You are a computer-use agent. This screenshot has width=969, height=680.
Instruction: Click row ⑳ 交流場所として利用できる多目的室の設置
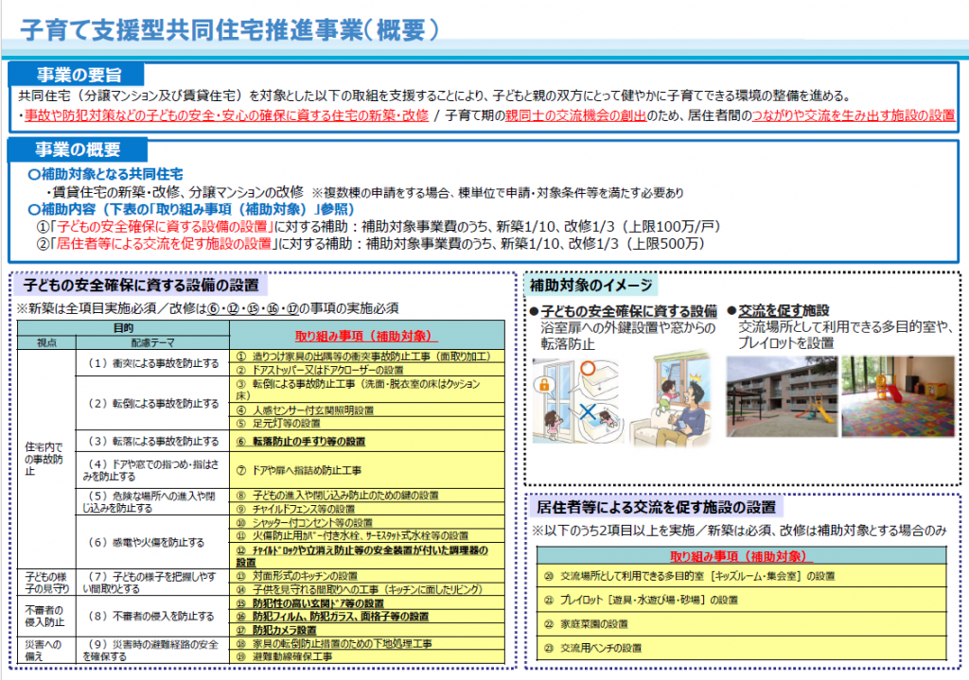pyautogui.click(x=741, y=576)
